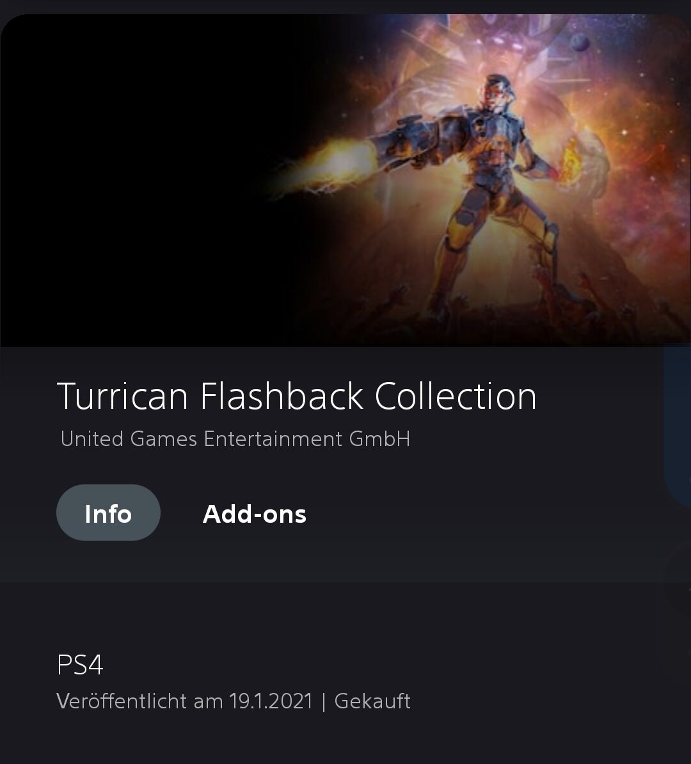Click the soldier's golden leg armor
The image size is (691, 764).
click(x=463, y=244)
